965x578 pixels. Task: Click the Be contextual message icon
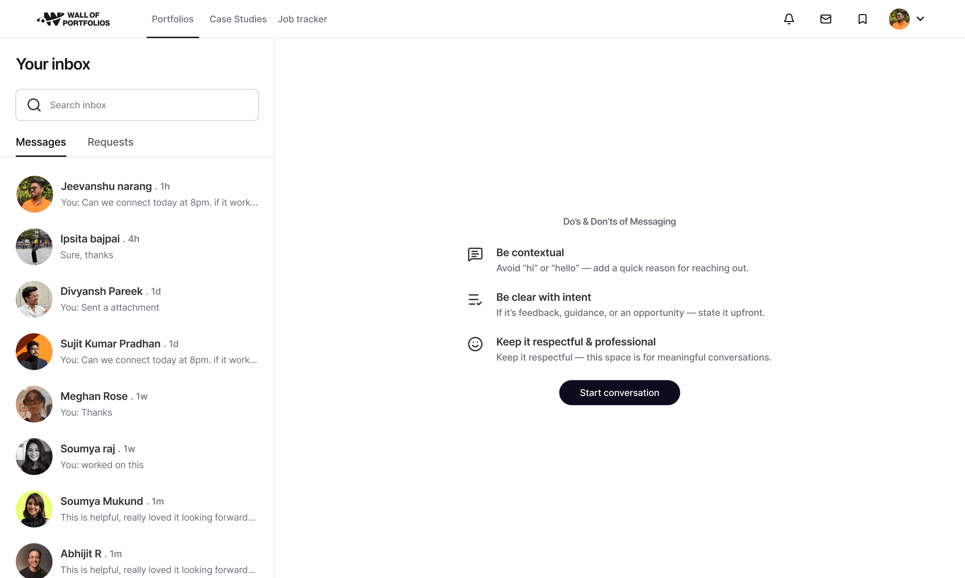point(475,254)
